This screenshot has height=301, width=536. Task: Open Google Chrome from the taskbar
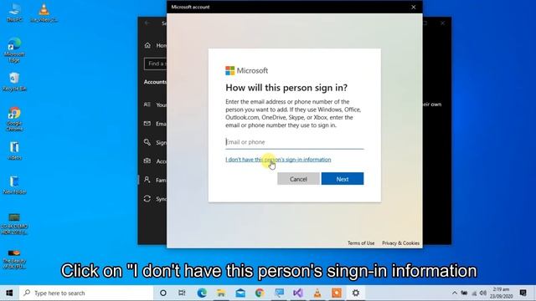(260, 293)
